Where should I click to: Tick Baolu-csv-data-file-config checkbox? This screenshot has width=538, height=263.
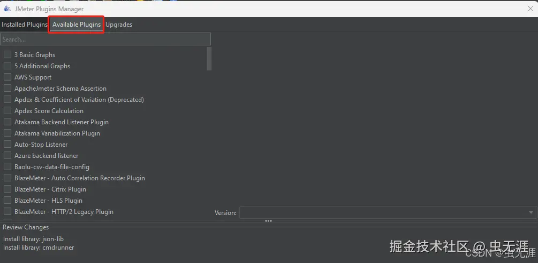pyautogui.click(x=7, y=167)
